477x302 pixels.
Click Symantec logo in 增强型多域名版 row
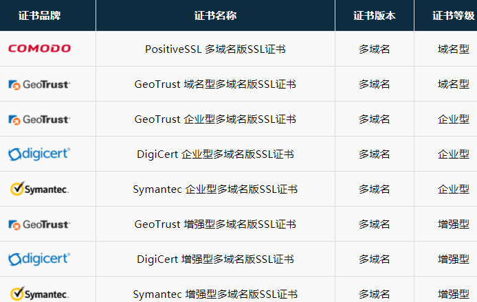pyautogui.click(x=40, y=294)
